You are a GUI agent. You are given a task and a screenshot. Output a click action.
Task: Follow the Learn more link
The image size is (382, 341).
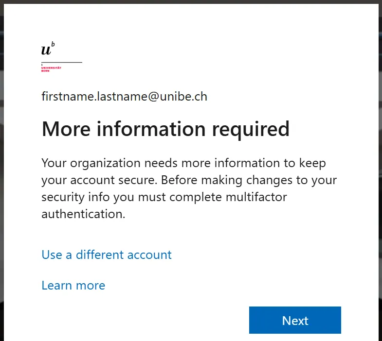click(73, 285)
